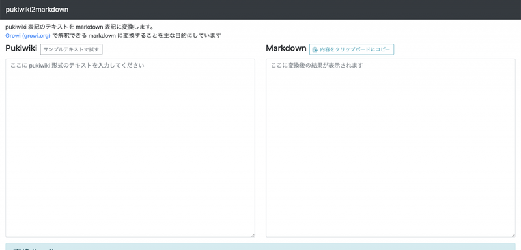This screenshot has width=521, height=250.
Task: Click the clipboard icon in copy button
Action: (315, 49)
